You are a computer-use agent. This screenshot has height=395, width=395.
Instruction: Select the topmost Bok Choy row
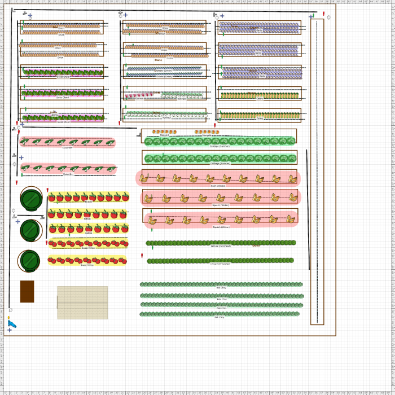point(221,284)
